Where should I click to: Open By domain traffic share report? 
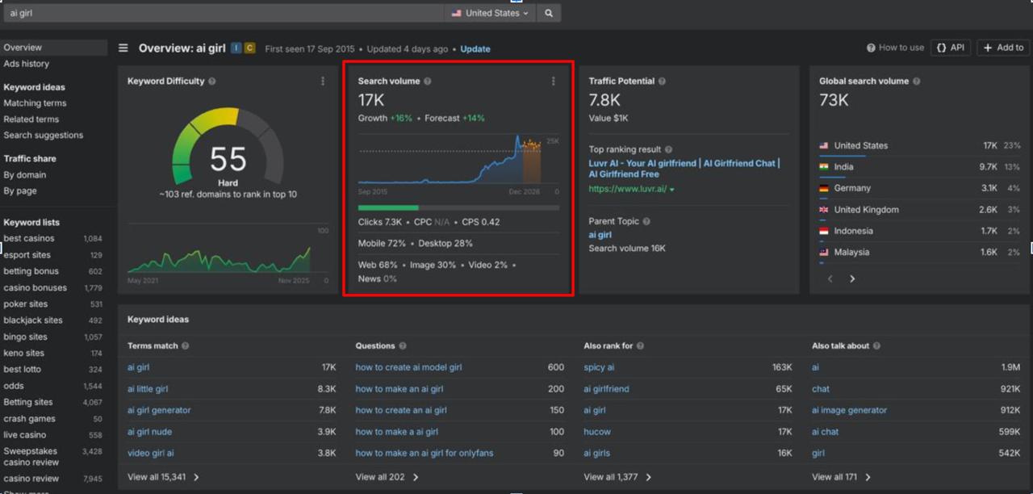tap(25, 175)
